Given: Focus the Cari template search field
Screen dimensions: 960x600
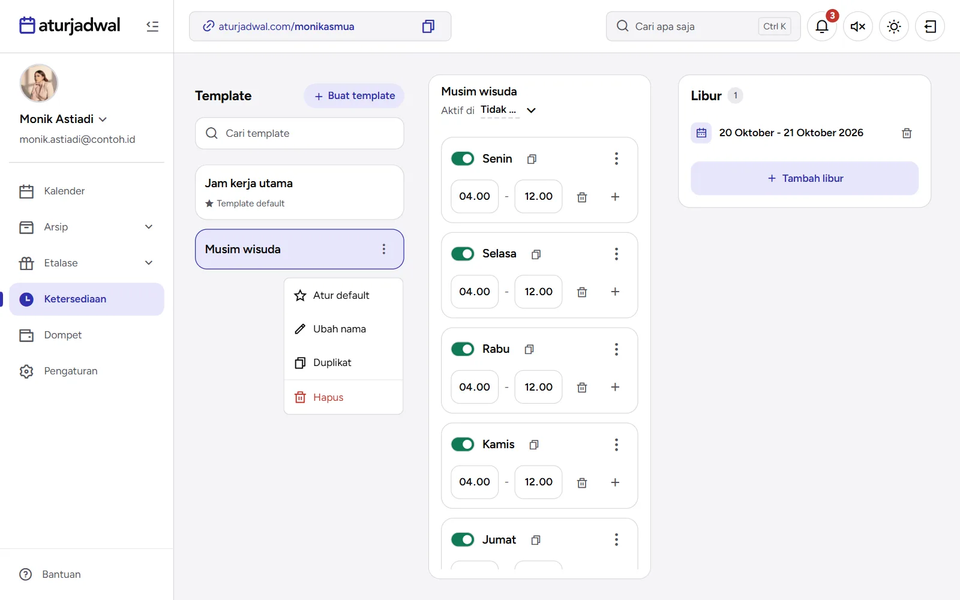Looking at the screenshot, I should [x=299, y=133].
